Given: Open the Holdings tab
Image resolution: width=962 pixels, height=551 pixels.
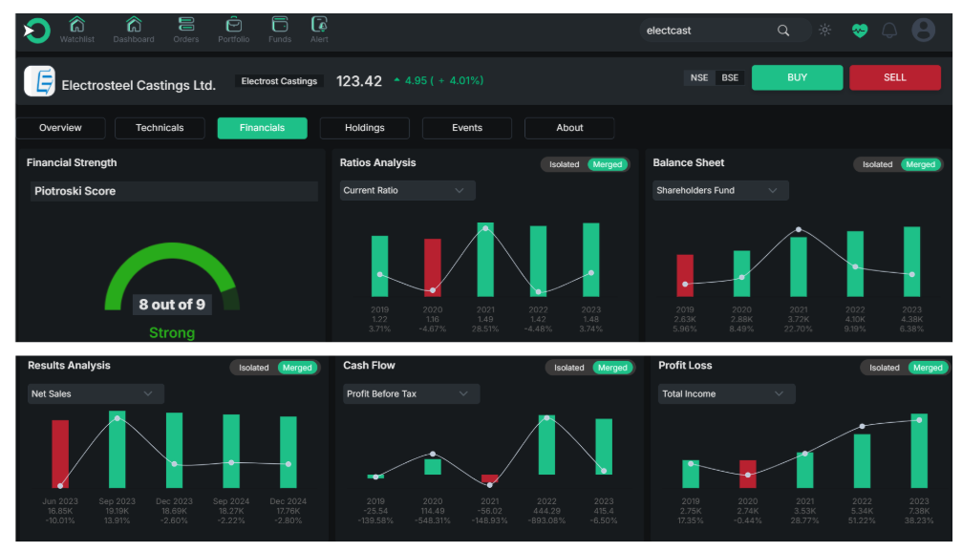Looking at the screenshot, I should [x=364, y=128].
